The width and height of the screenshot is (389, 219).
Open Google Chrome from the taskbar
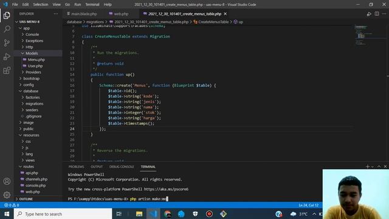[168, 214]
